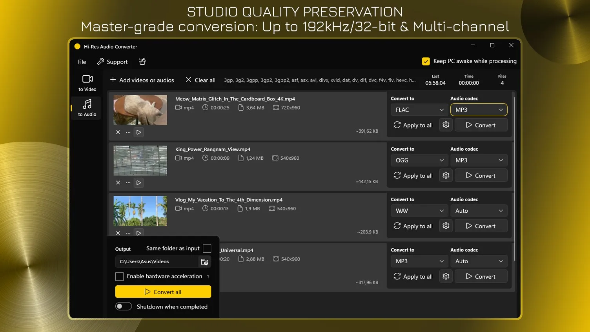Click Clear all files
Image resolution: width=590 pixels, height=332 pixels.
[200, 80]
